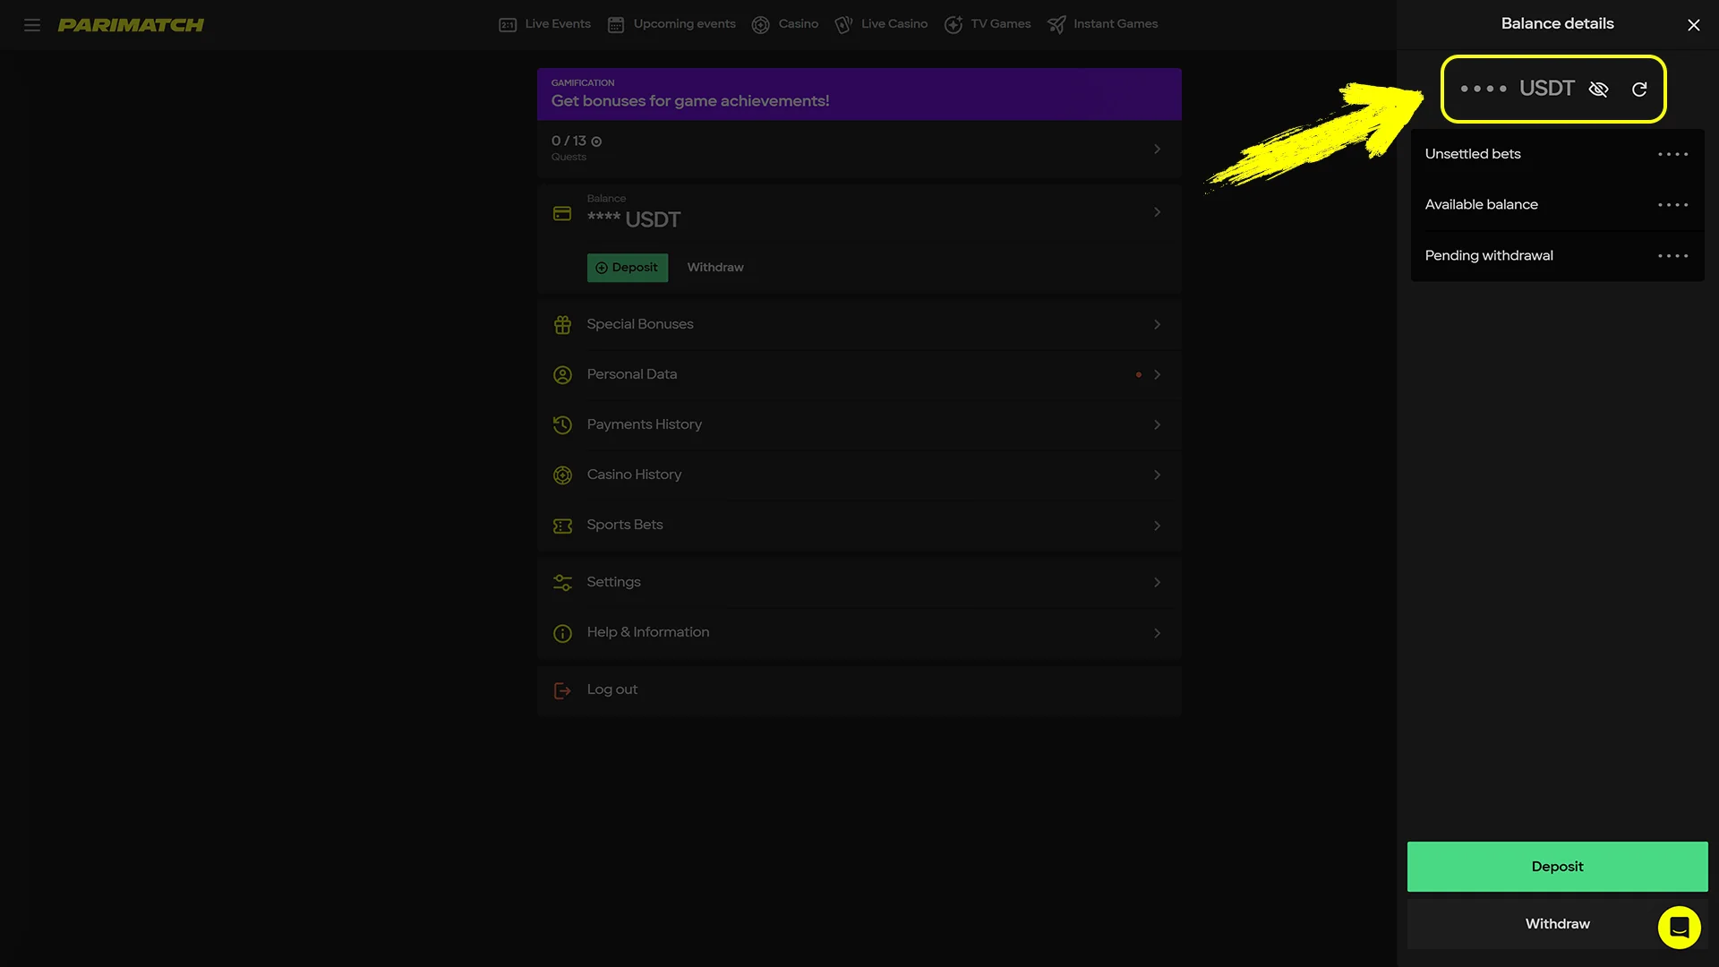The image size is (1719, 967).
Task: Open the hamburger menu icon
Action: click(32, 25)
